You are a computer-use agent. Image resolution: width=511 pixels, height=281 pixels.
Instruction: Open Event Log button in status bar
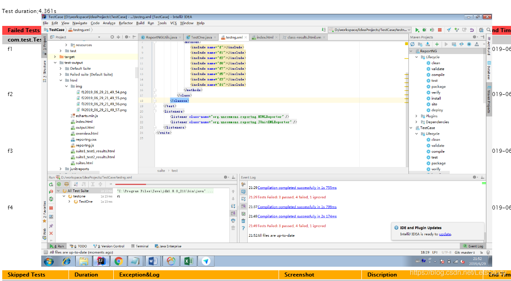(473, 246)
